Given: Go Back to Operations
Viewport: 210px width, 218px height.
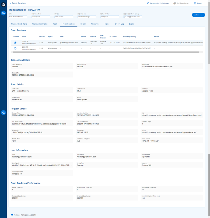Looking at the screenshot, I should click(19, 3).
